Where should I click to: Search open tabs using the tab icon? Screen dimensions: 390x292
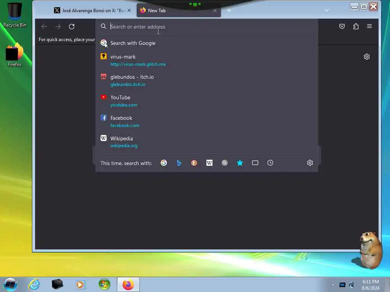[255, 163]
